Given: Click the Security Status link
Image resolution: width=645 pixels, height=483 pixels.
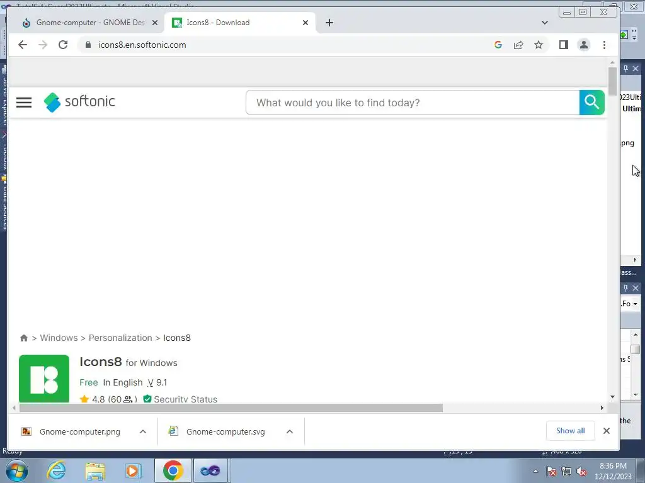Looking at the screenshot, I should [x=186, y=399].
